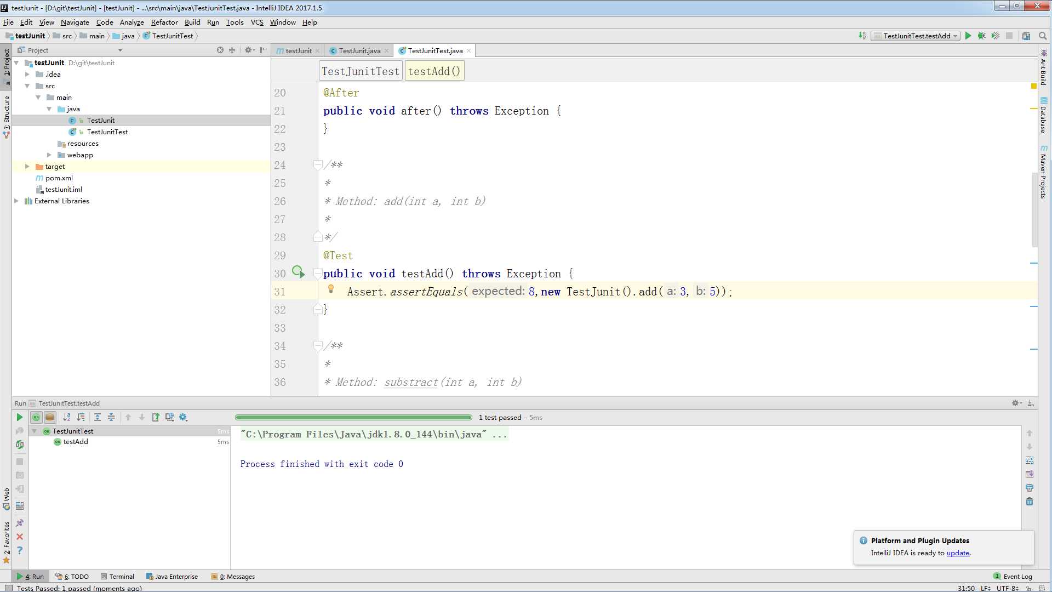This screenshot has height=592, width=1052.
Task: Toggle Show Passed tests button
Action: coord(36,417)
